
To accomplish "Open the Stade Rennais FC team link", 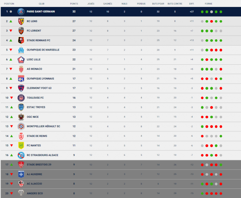I will [x=38, y=40].
